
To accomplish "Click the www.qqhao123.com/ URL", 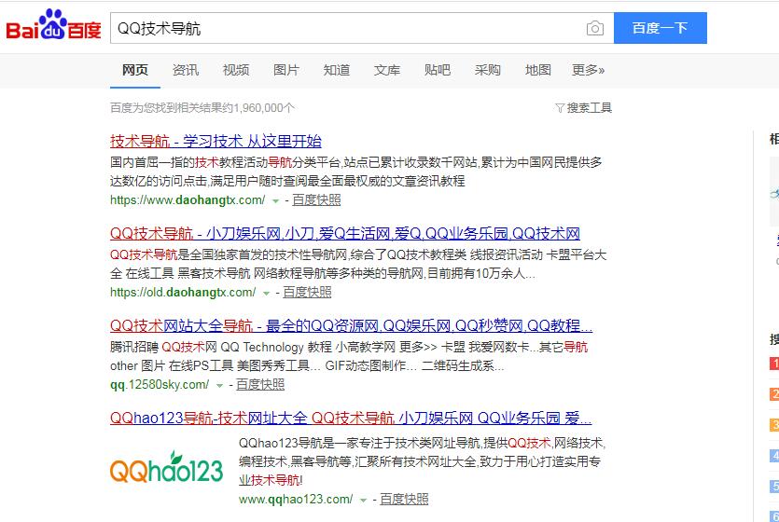I will (x=296, y=500).
